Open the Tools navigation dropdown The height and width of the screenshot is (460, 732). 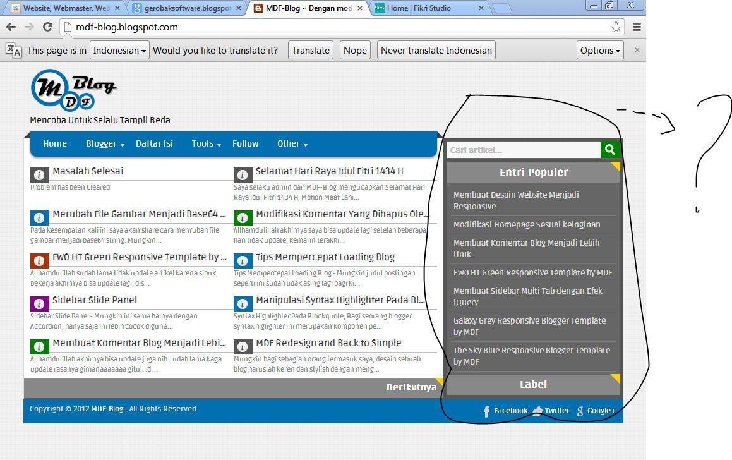click(x=203, y=143)
